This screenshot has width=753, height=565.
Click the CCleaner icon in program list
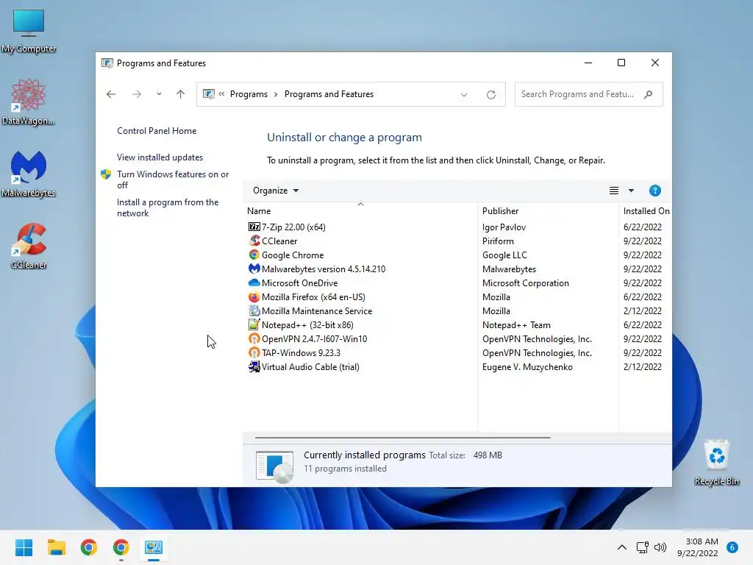(254, 241)
